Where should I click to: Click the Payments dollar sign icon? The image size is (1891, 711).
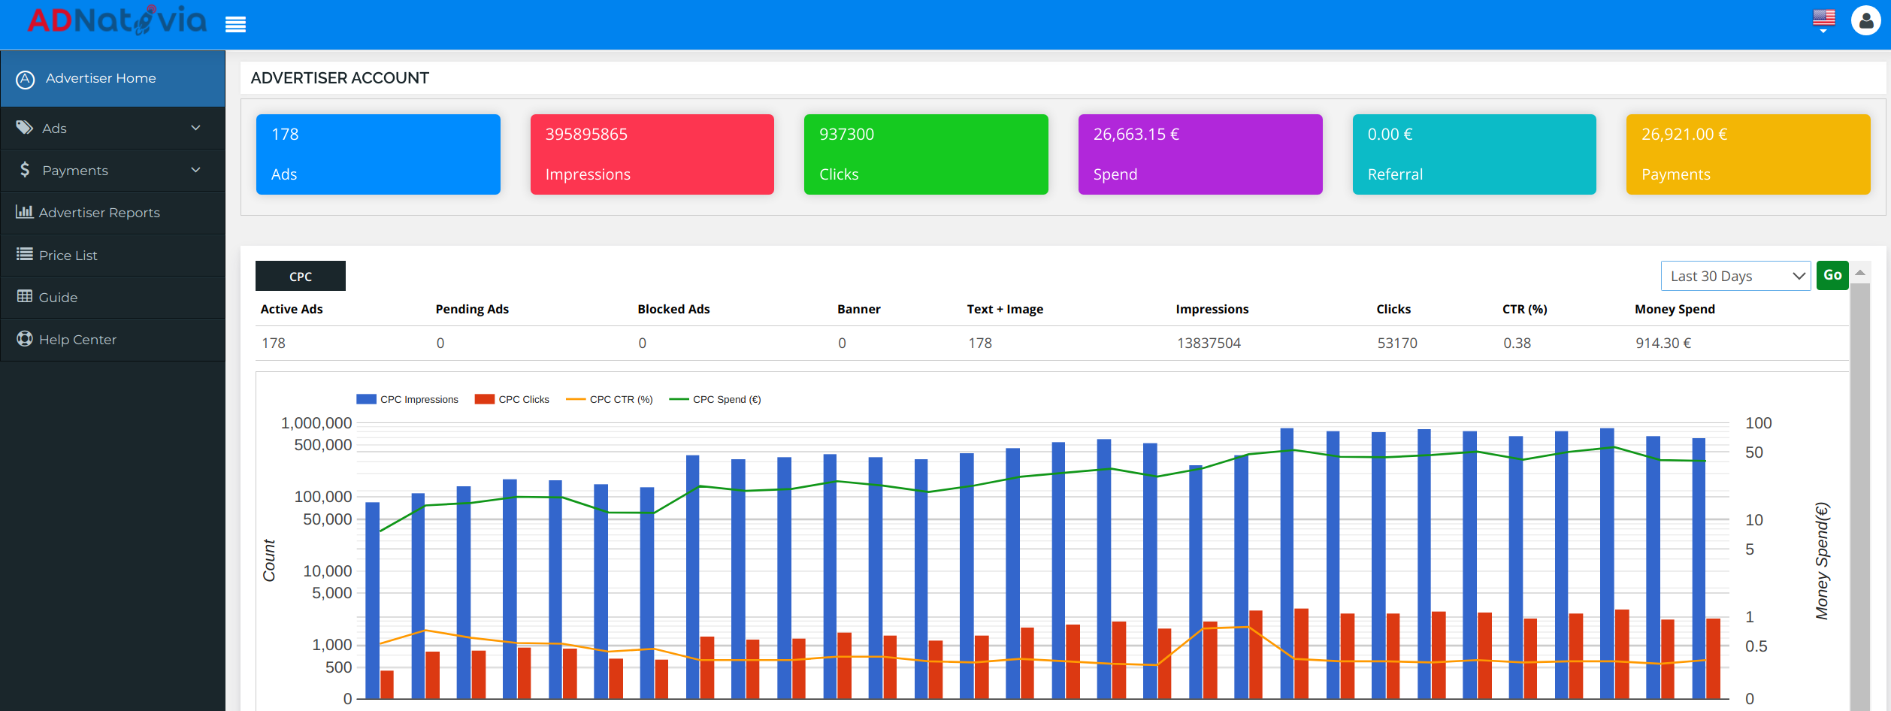[25, 170]
